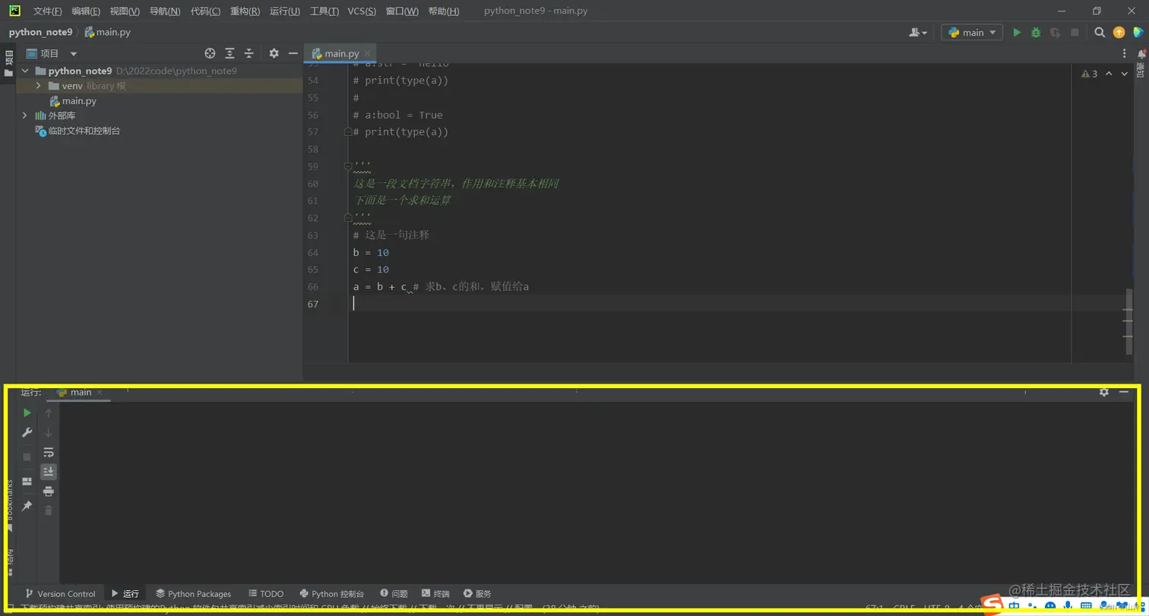Open the notifications bell icon
This screenshot has width=1149, height=616.
tap(1141, 54)
